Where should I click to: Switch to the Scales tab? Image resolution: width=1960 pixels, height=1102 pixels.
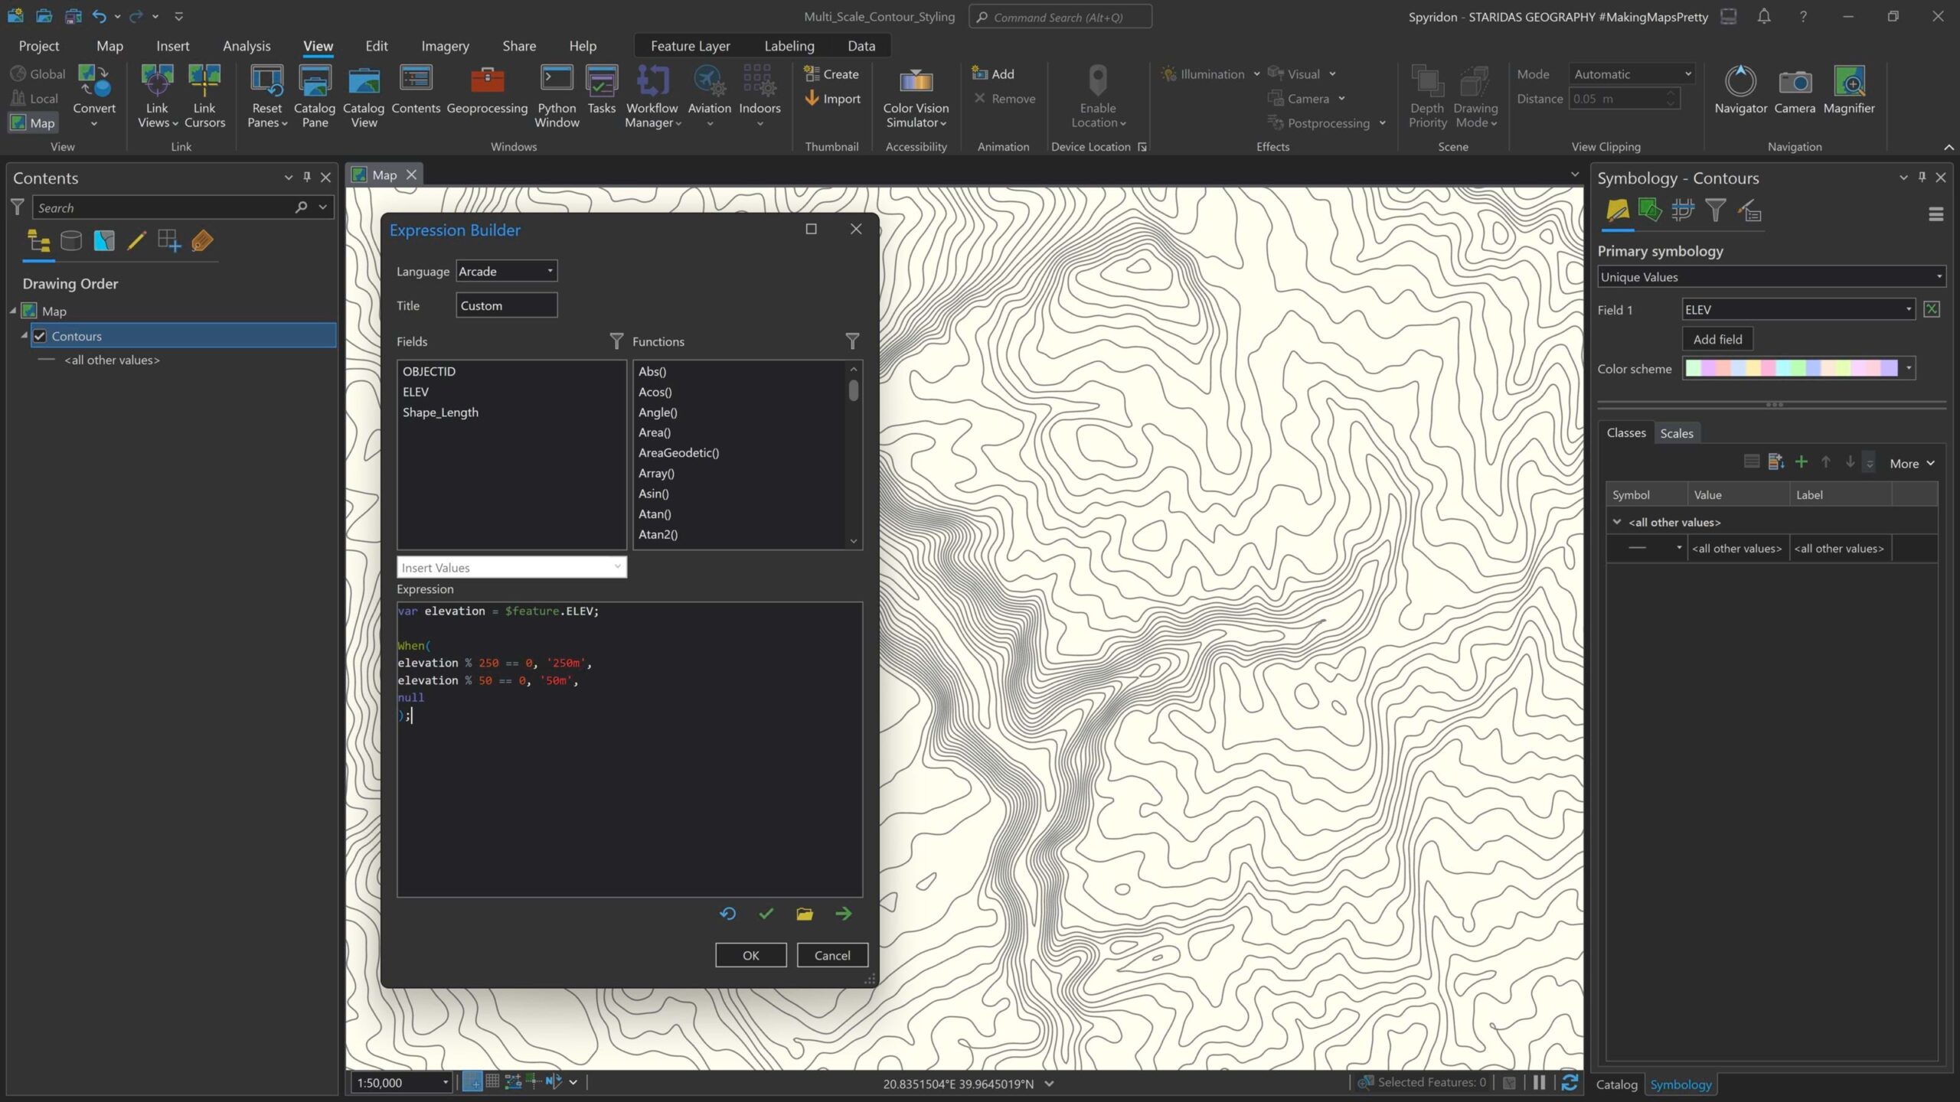[1676, 433]
